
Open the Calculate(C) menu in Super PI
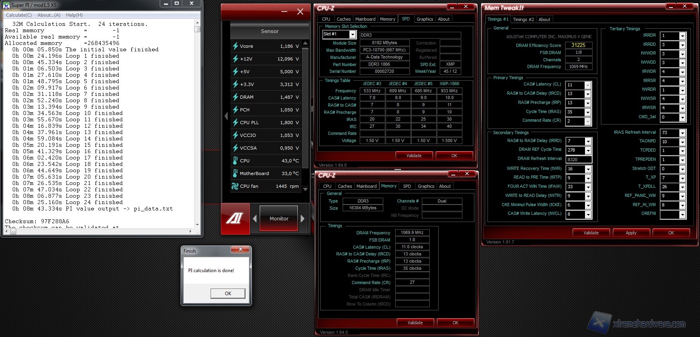click(x=19, y=15)
